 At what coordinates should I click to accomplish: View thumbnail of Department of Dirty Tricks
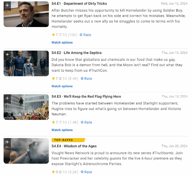[x=26, y=14]
